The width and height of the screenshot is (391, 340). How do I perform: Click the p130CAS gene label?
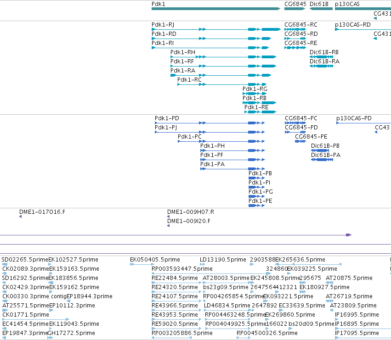347,4
